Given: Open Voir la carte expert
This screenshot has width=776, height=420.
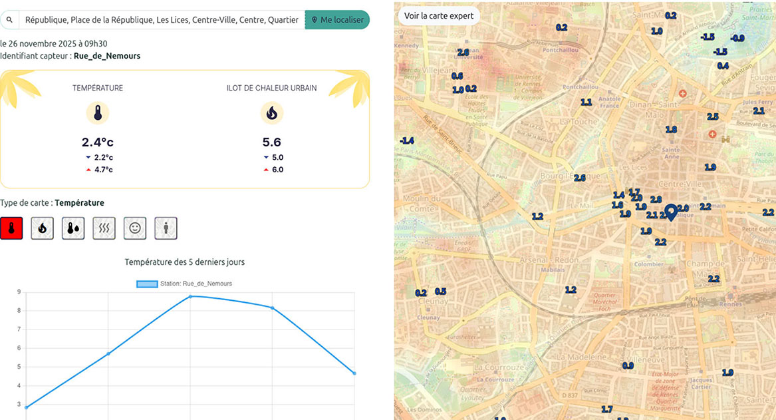Looking at the screenshot, I should click(439, 16).
